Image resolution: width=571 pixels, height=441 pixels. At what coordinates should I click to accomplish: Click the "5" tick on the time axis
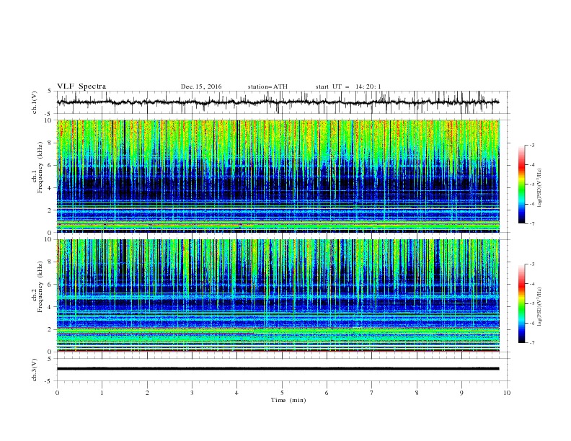282,393
